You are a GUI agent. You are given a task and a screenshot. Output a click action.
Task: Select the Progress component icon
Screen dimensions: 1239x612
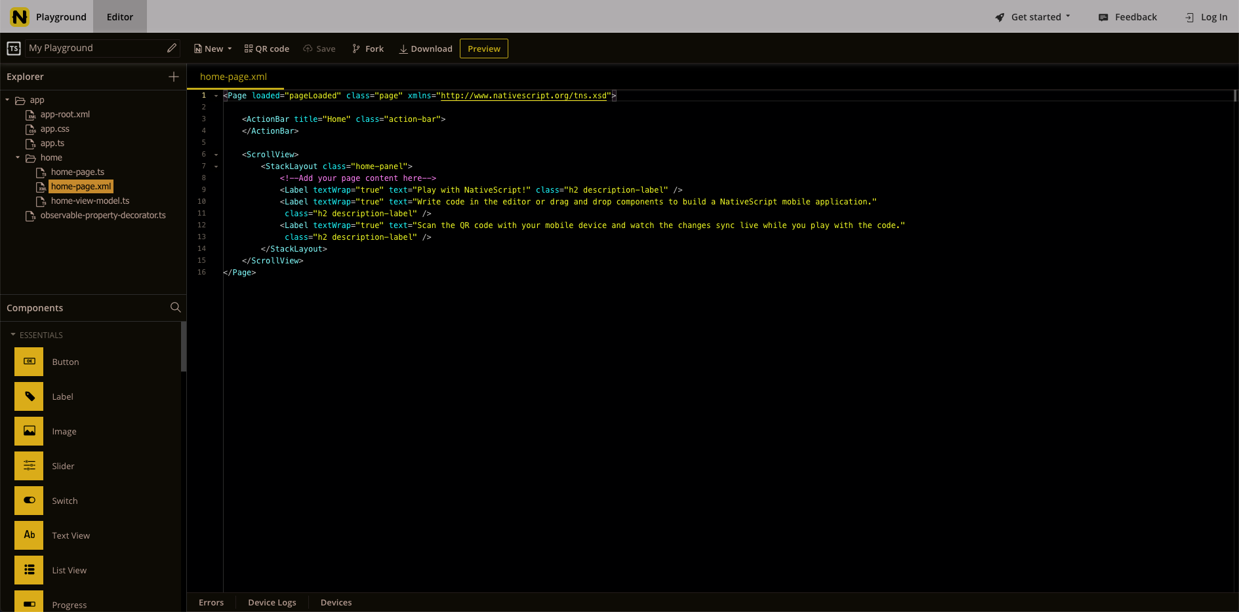click(x=29, y=602)
